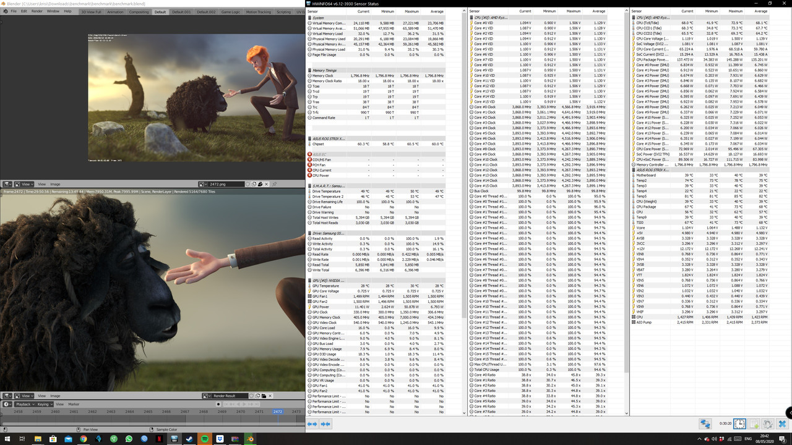This screenshot has height=445, width=792.
Task: Toggle auto keying record button in timeline
Action: pyautogui.click(x=218, y=404)
